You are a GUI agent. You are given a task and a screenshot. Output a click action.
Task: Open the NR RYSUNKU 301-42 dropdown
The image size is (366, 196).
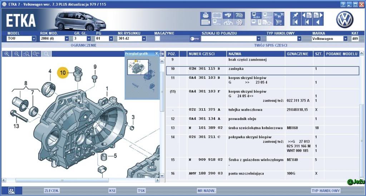point(144,39)
